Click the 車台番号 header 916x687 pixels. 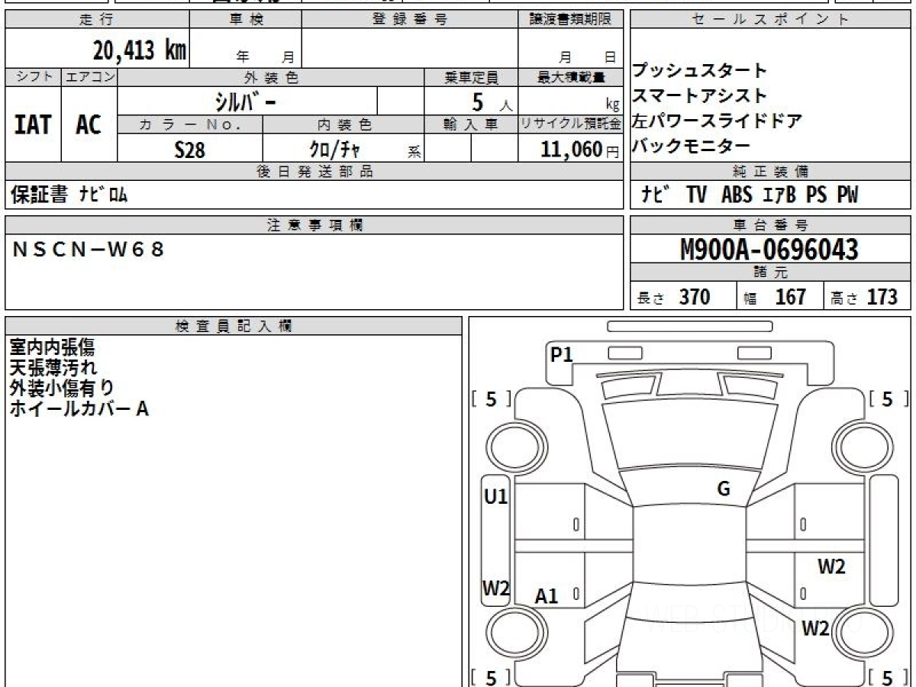click(770, 225)
